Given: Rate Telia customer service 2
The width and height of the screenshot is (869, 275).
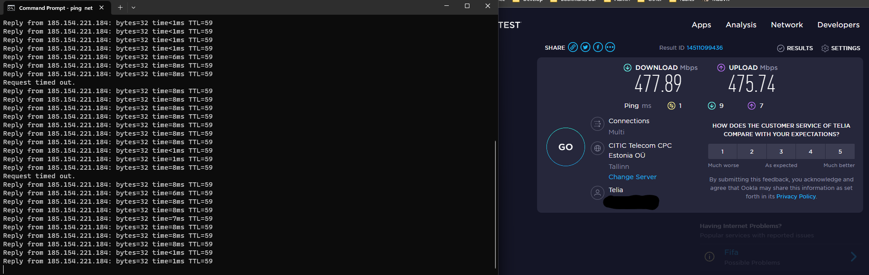Looking at the screenshot, I should point(752,151).
